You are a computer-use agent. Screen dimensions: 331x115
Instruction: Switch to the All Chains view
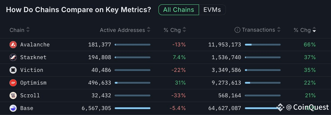[x=178, y=10]
